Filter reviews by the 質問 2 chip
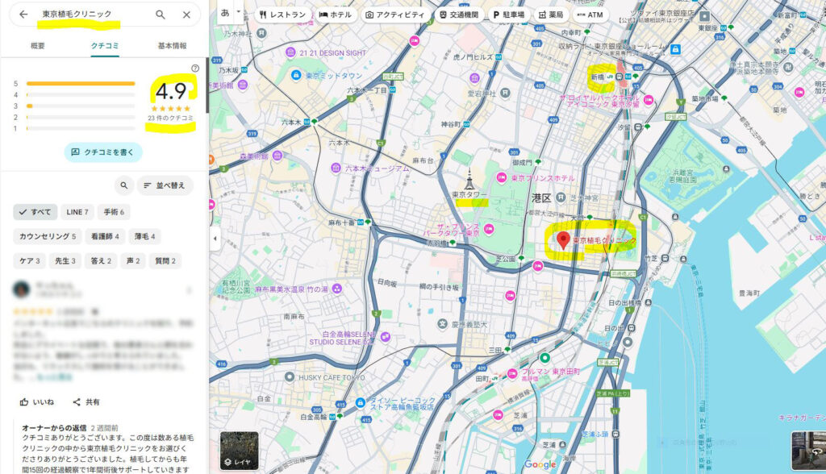The image size is (826, 474). (x=165, y=260)
